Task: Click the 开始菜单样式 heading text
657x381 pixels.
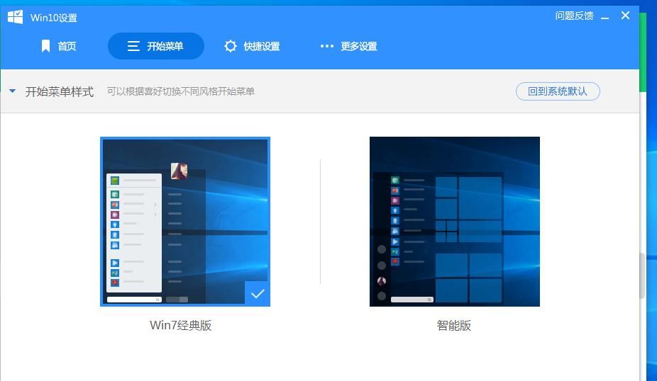Action: coord(60,91)
